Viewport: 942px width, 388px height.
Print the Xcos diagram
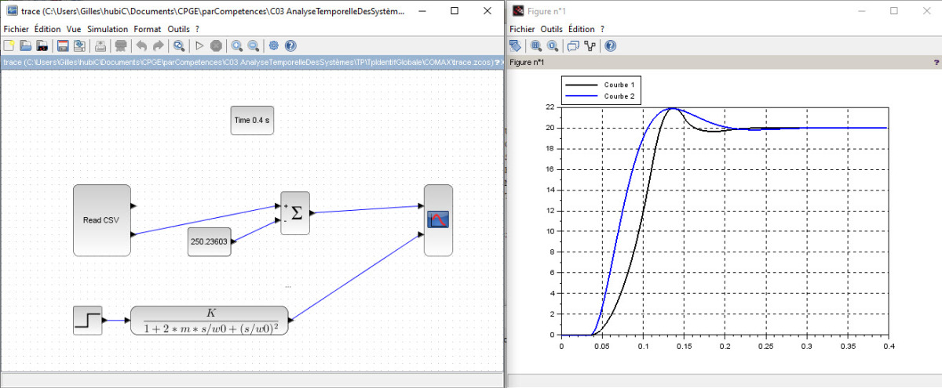point(100,46)
